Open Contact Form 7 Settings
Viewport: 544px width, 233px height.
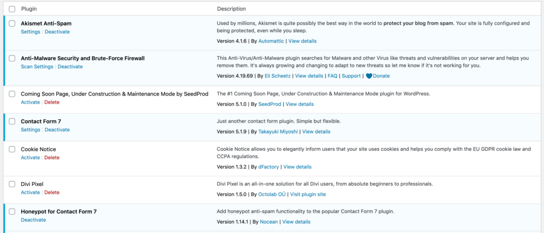[x=30, y=130]
